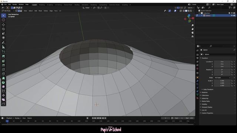
Task: Select the Transform tool
Action: (3, 38)
